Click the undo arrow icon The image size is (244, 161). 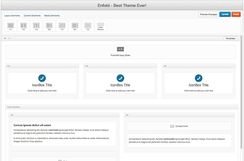coord(5,38)
